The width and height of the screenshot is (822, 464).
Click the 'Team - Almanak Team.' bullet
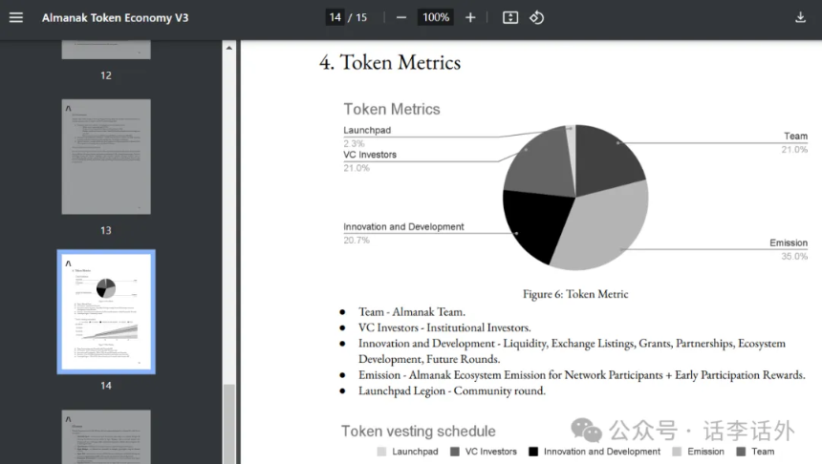click(412, 311)
